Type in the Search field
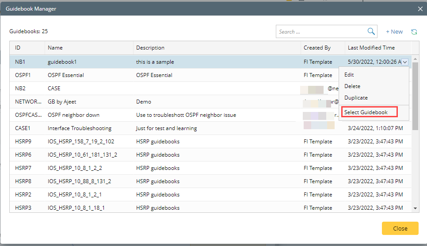The height and width of the screenshot is (246, 427). 321,31
